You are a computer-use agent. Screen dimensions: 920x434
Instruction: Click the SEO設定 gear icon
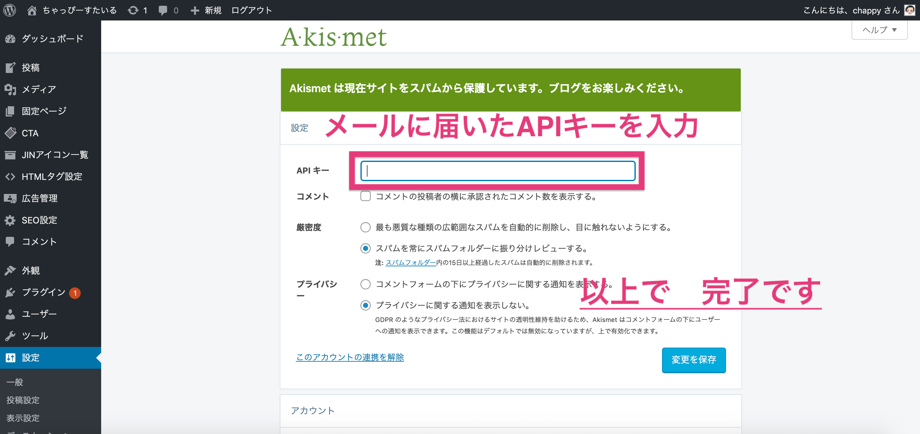(10, 220)
